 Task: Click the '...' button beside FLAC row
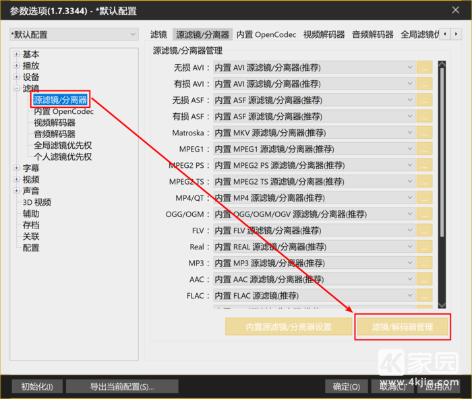point(424,296)
